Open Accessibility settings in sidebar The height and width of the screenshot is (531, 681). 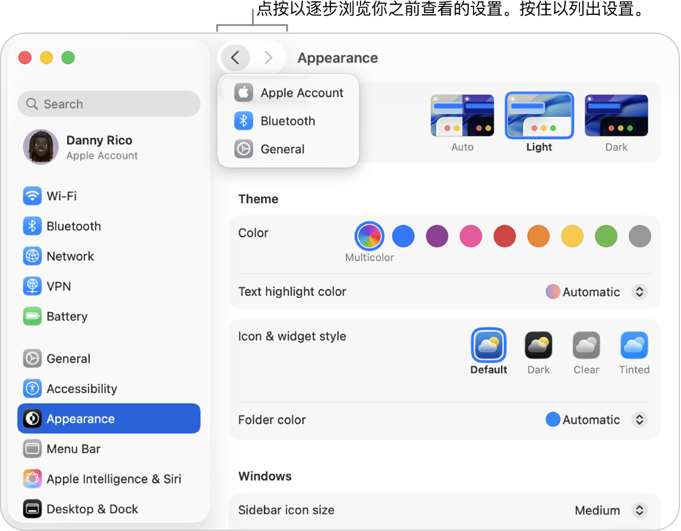click(x=81, y=389)
